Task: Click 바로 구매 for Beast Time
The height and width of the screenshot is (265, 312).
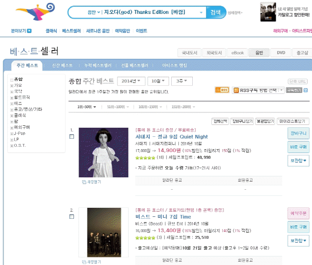Action: pos(299,227)
